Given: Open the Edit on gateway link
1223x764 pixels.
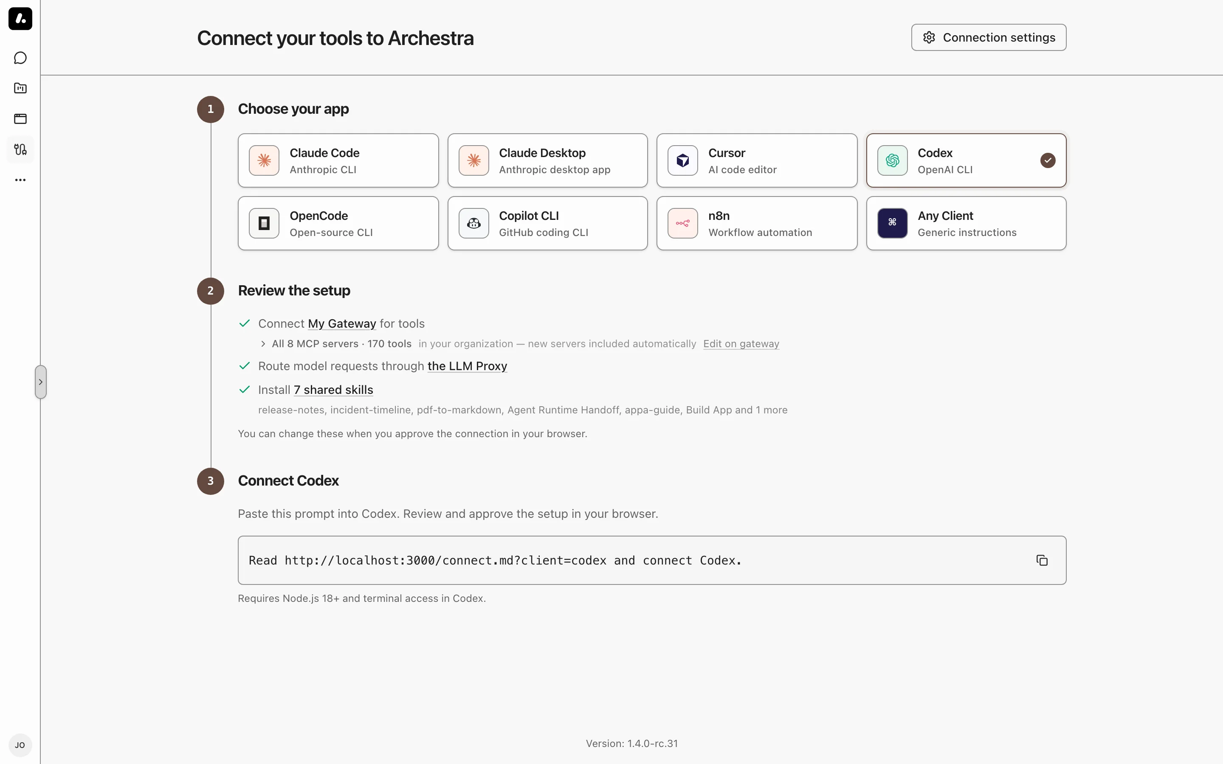Looking at the screenshot, I should point(741,344).
